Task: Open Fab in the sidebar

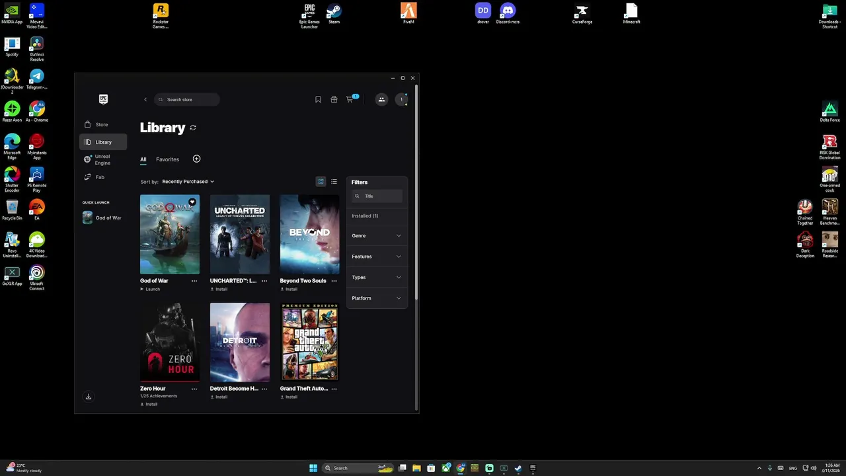Action: (x=103, y=177)
